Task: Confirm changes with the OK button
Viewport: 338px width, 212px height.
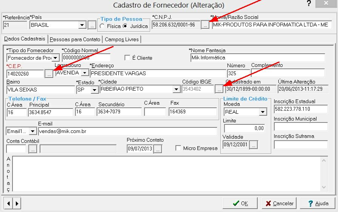Action: tap(240, 203)
